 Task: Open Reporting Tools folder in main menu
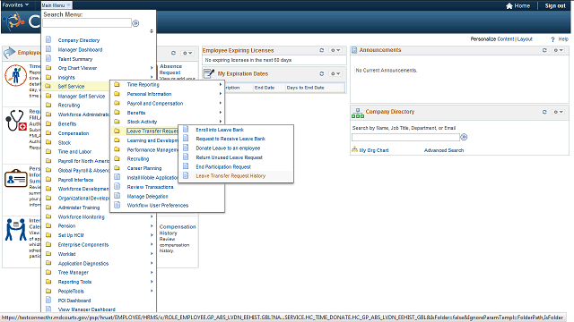tap(74, 282)
